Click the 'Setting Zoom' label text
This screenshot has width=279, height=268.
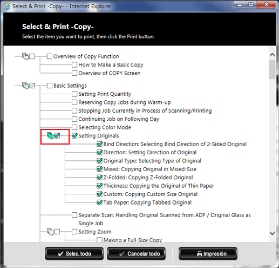point(95,232)
